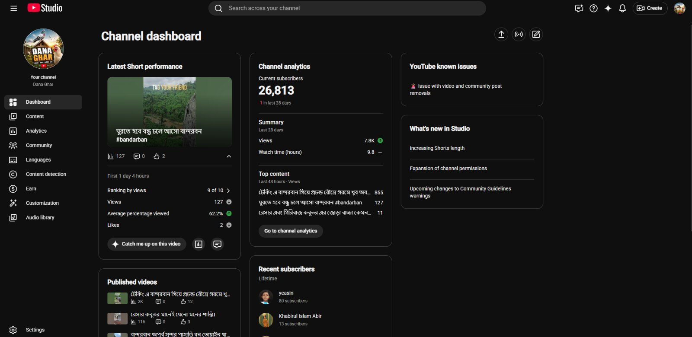The height and width of the screenshot is (337, 692).
Task: Click the 12 likes icon in Published videos
Action: (183, 302)
